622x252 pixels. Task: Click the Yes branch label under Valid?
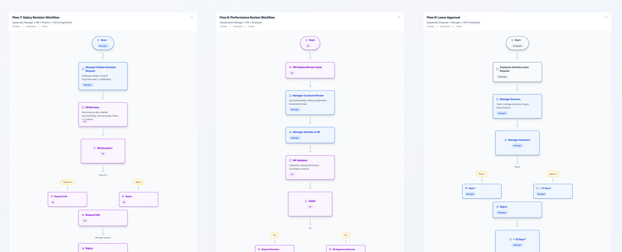pos(345,235)
